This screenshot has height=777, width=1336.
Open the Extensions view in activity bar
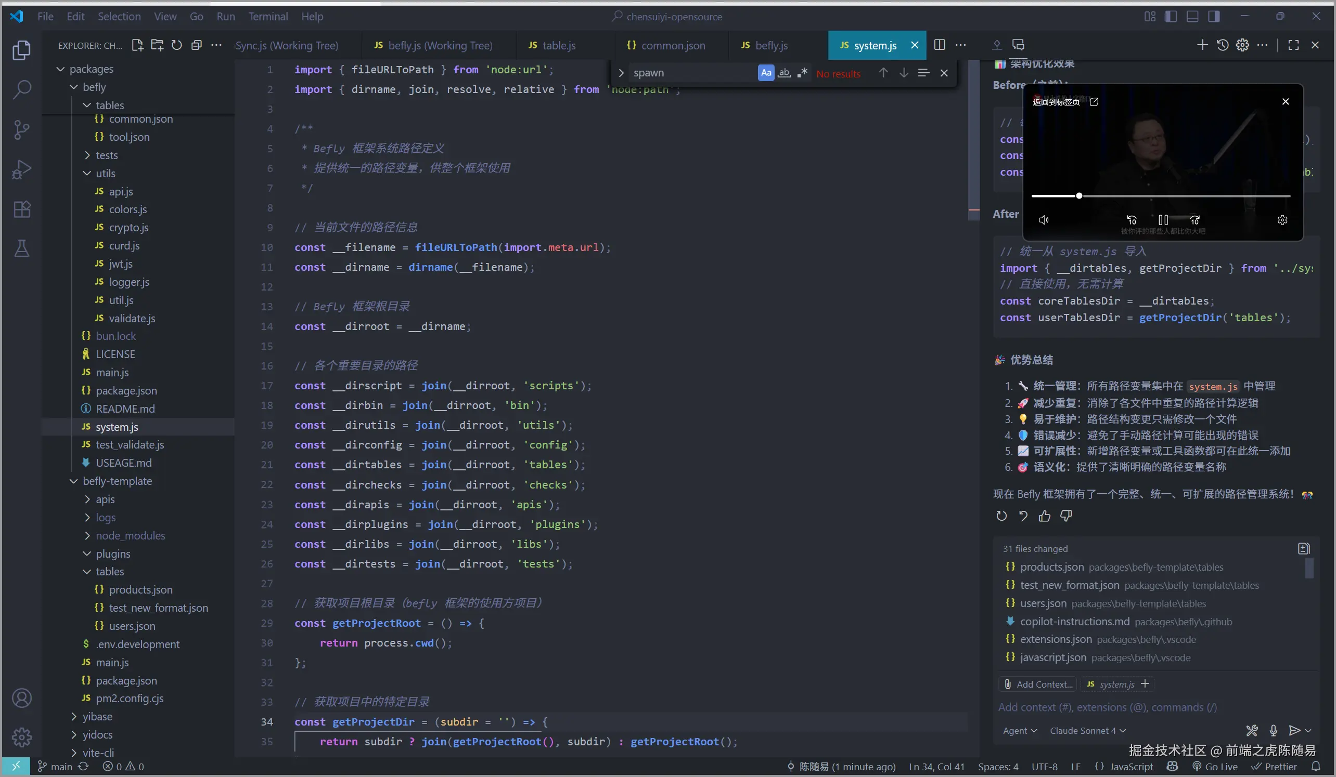21,209
